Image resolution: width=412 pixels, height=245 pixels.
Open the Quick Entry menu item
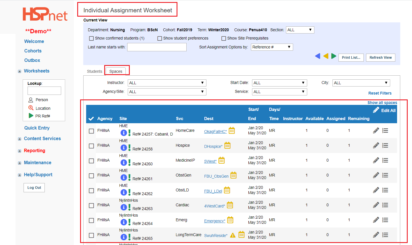click(37, 128)
